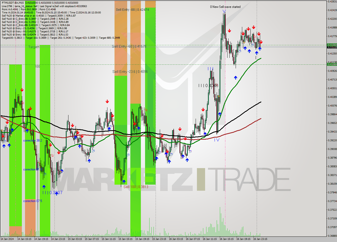
Task: Click the Sell Entry -88 | 0.42474 label
Action: pos(132,10)
